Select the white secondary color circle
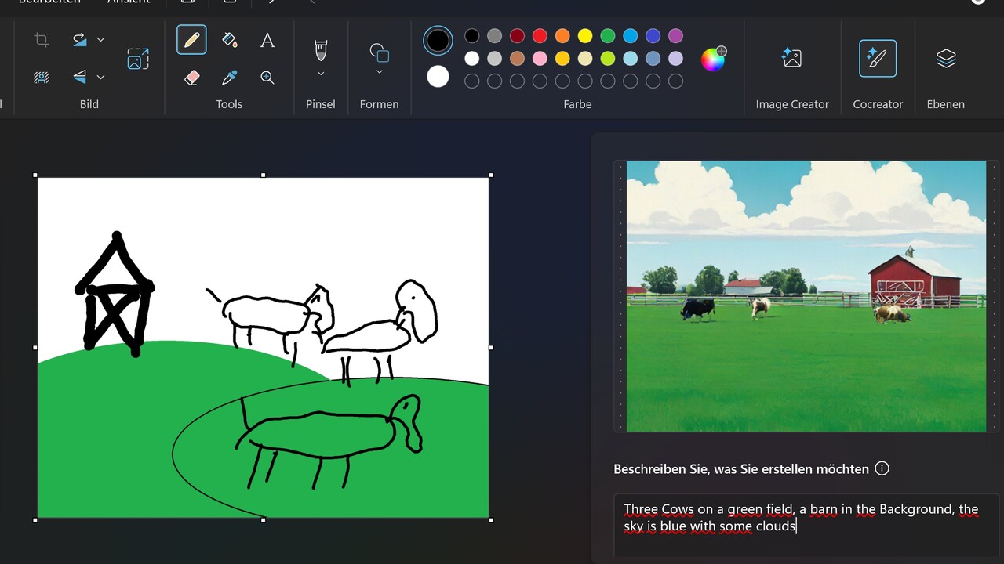Screen dimensions: 1004x564 coord(438,76)
